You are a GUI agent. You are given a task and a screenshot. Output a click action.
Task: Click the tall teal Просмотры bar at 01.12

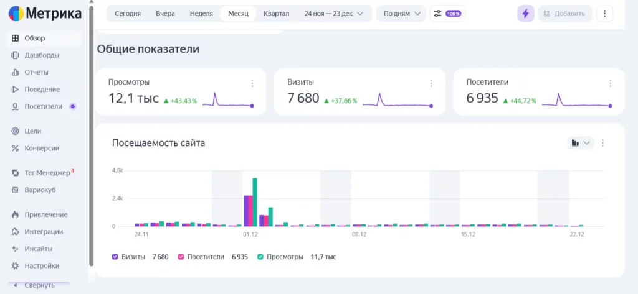coord(255,202)
